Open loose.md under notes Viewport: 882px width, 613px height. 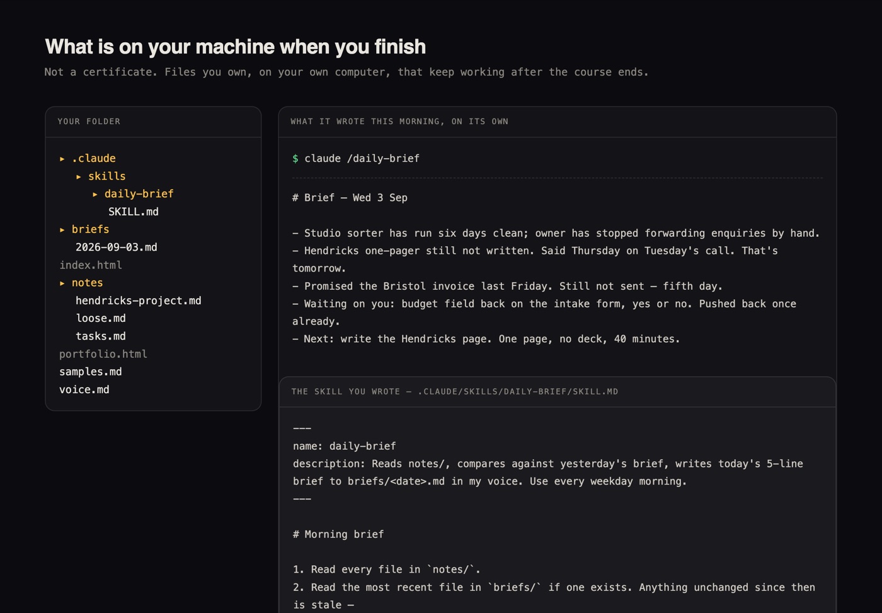[x=101, y=318]
